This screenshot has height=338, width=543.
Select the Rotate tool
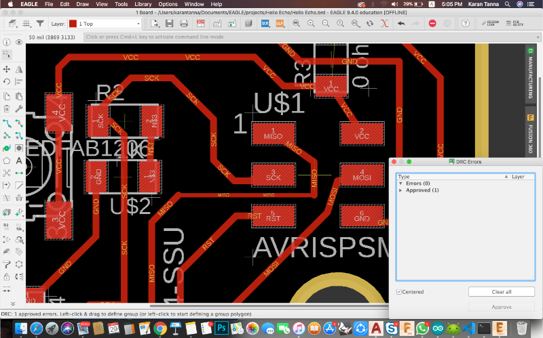tap(7, 82)
